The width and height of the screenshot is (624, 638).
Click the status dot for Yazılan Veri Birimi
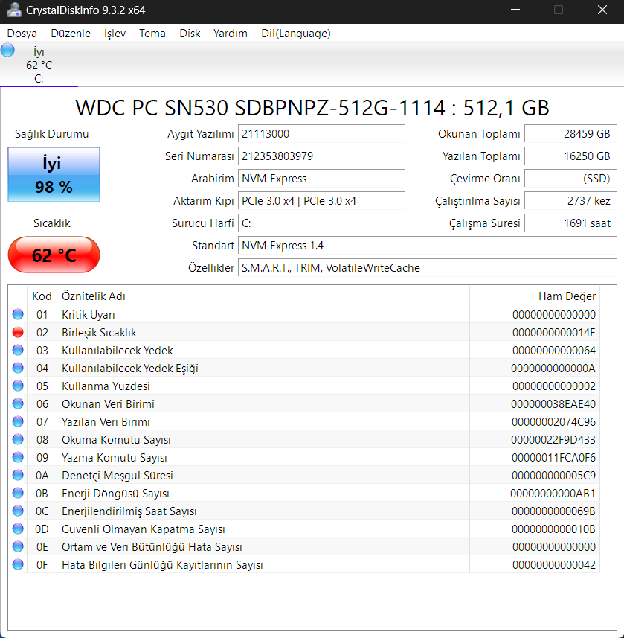click(x=18, y=422)
